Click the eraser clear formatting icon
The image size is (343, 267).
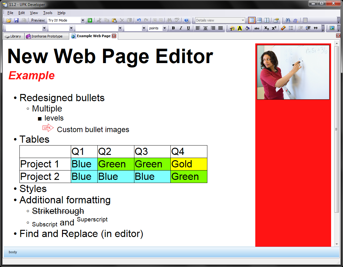click(x=283, y=28)
